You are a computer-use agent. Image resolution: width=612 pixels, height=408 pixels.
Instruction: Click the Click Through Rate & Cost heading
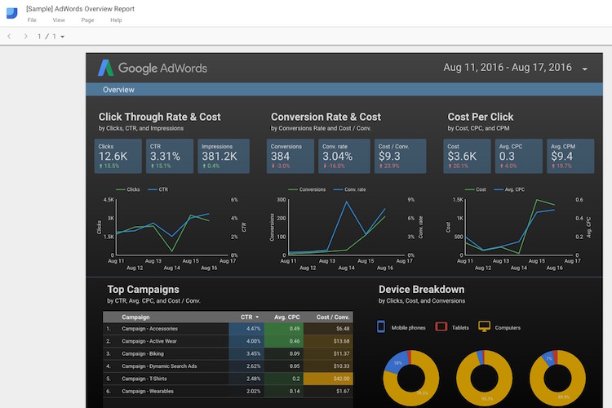pos(160,117)
